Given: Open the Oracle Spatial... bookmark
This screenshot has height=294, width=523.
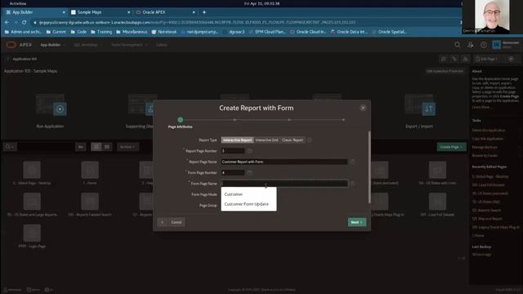Looking at the screenshot, I should (x=389, y=32).
